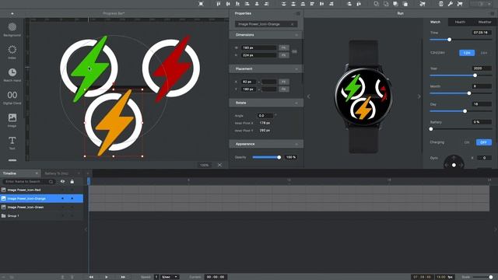Open the Weather tab in Run panel
The width and height of the screenshot is (498, 280).
(x=485, y=22)
